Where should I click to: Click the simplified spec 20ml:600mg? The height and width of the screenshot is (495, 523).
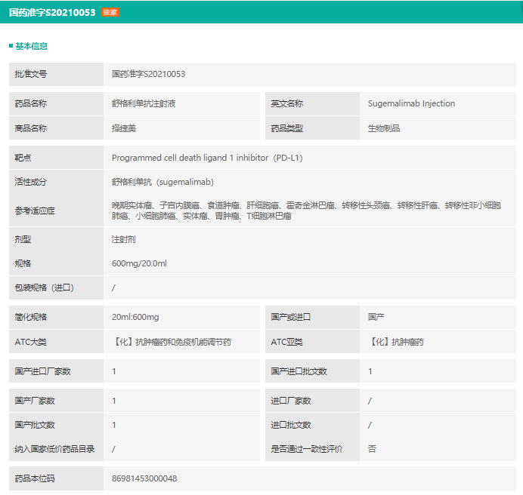click(135, 317)
